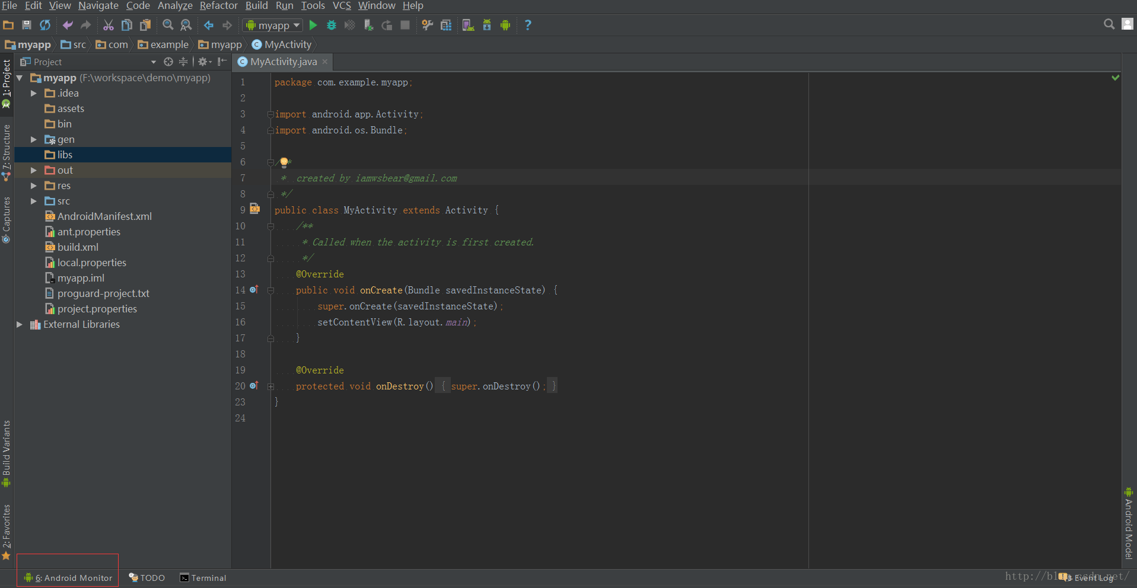Click the Help question mark icon
The width and height of the screenshot is (1137, 588).
(x=527, y=25)
